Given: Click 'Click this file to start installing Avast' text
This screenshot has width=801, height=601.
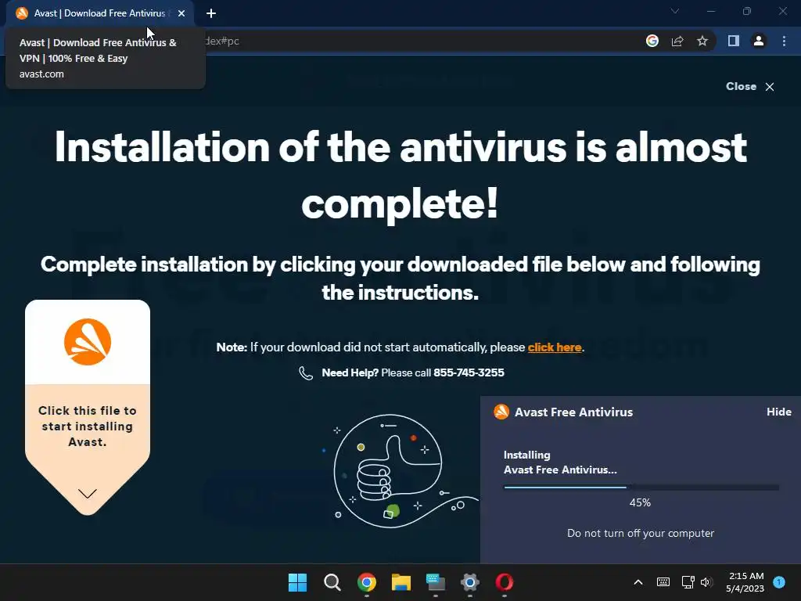Looking at the screenshot, I should [88, 426].
